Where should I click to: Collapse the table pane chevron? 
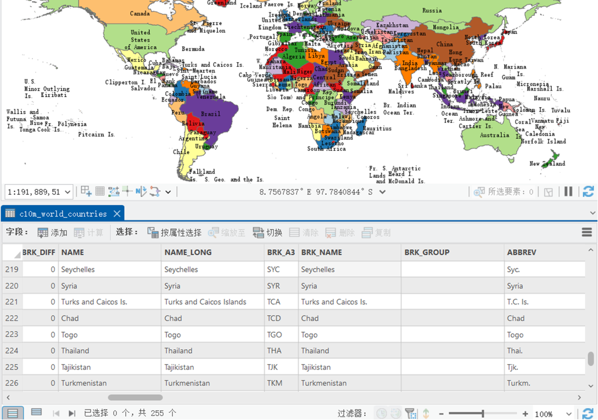coord(593,213)
